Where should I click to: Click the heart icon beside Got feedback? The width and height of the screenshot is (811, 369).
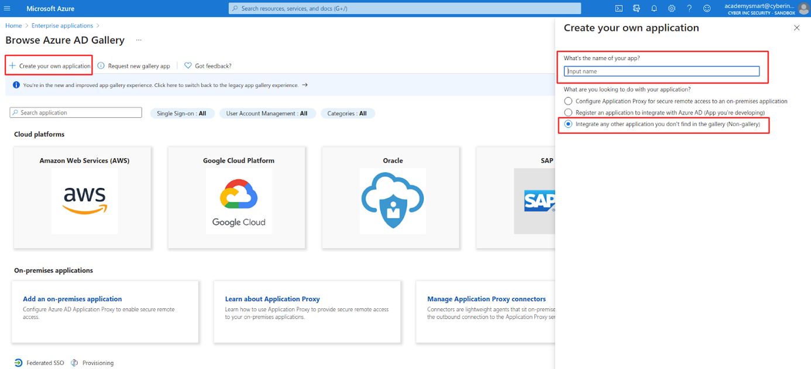[188, 66]
